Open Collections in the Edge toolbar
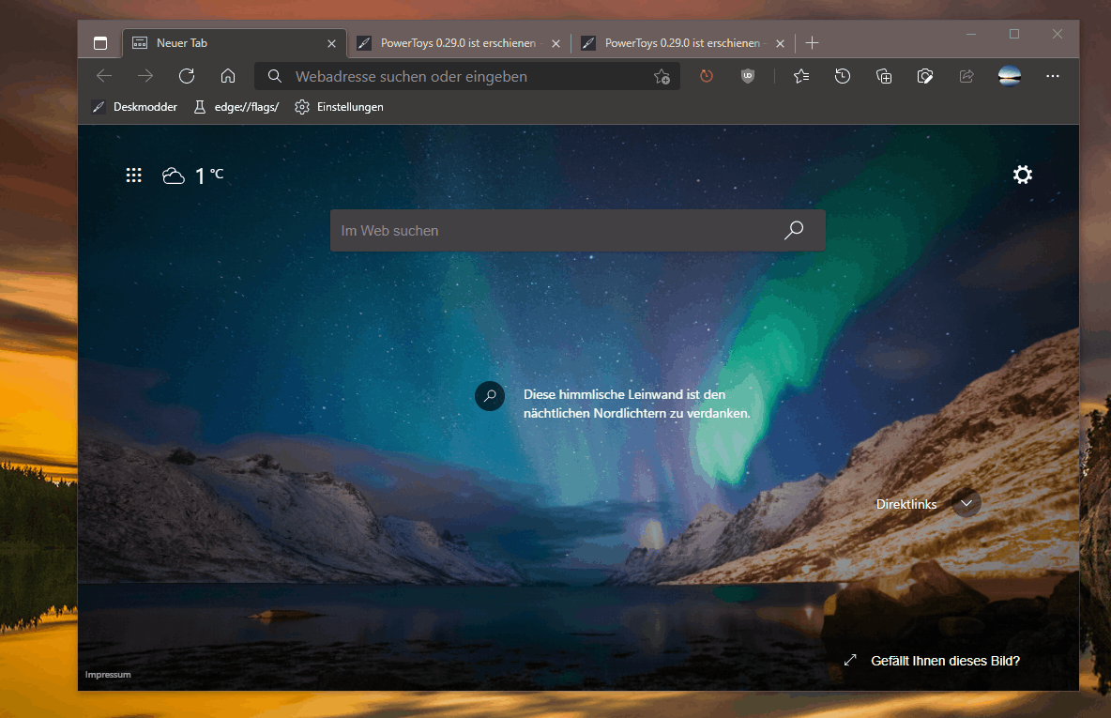This screenshot has height=718, width=1111. click(x=883, y=76)
